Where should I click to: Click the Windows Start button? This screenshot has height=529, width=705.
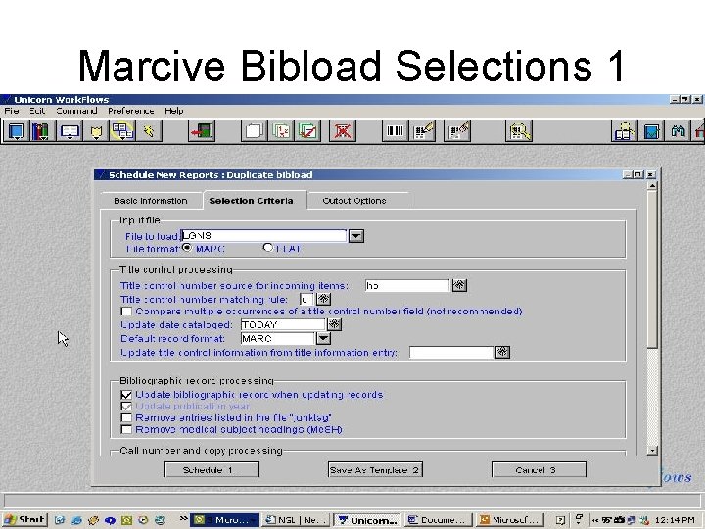(x=24, y=520)
